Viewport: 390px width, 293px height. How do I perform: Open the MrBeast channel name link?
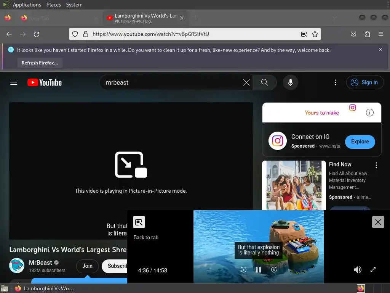click(x=40, y=262)
